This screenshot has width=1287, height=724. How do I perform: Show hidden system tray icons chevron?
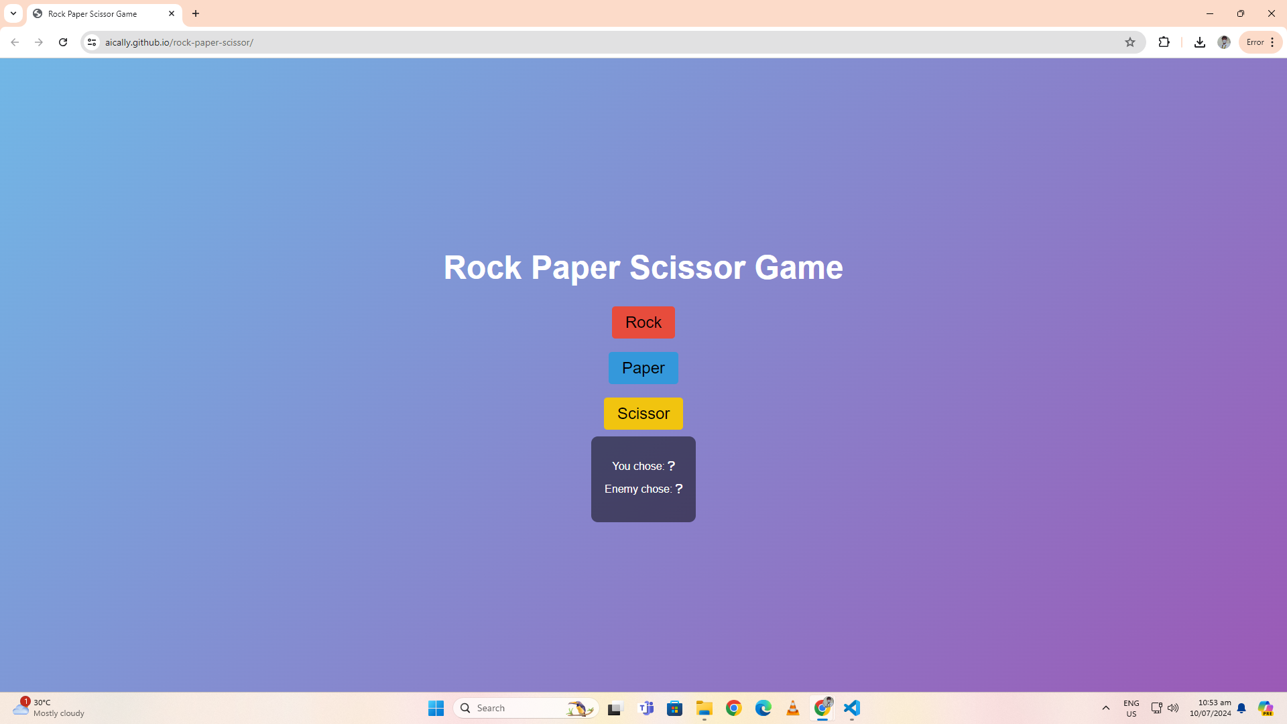tap(1105, 708)
